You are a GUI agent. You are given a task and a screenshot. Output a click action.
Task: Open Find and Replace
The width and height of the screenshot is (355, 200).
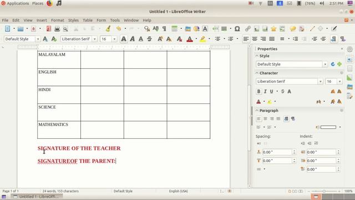click(147, 29)
